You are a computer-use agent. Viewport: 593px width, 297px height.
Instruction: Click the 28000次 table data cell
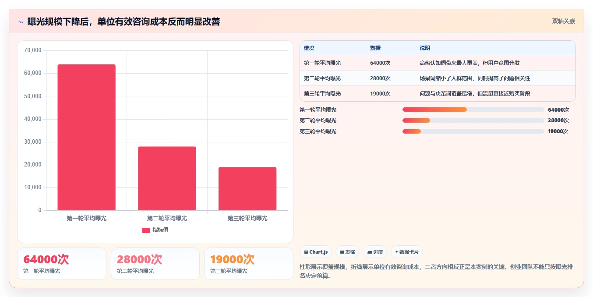(x=380, y=78)
